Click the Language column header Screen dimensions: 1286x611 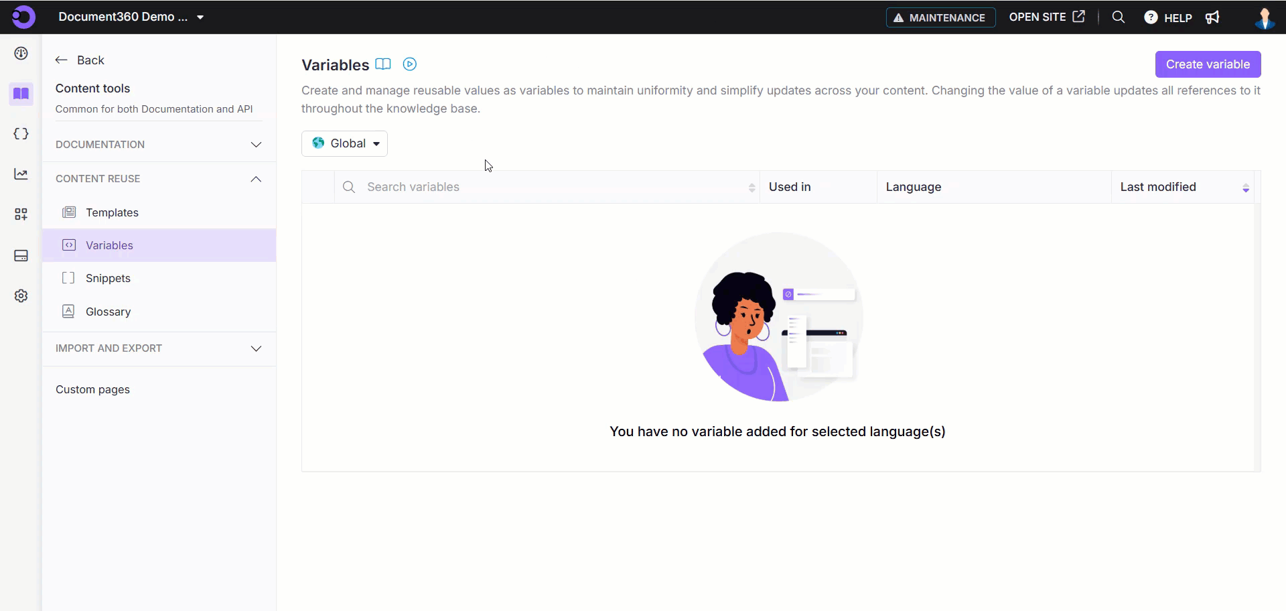pyautogui.click(x=914, y=187)
